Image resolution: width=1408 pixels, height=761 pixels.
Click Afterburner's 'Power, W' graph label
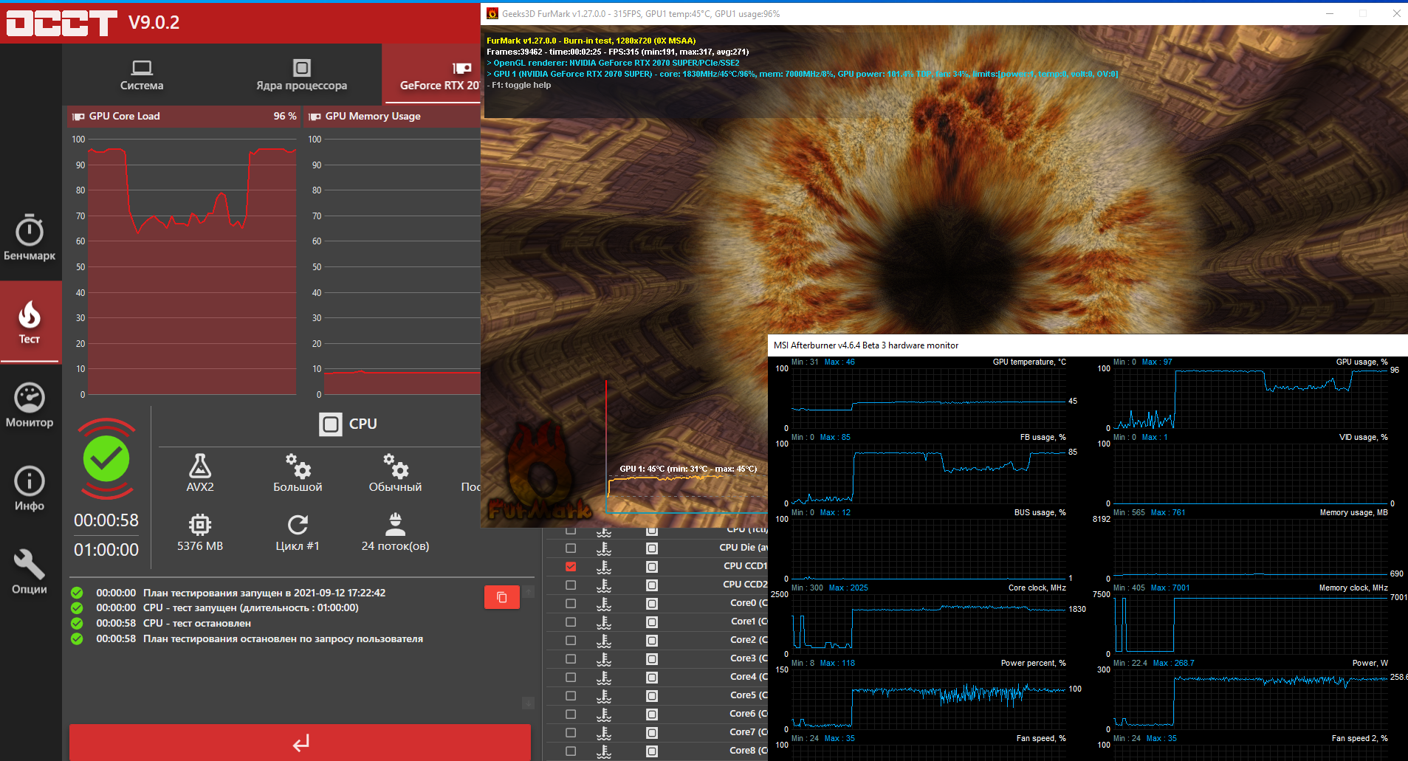(x=1370, y=663)
